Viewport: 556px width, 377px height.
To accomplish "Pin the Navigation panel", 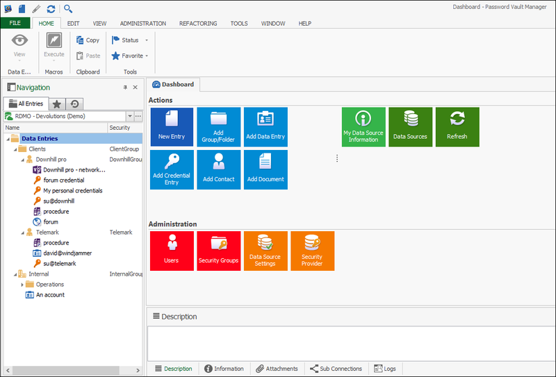I will pos(125,87).
